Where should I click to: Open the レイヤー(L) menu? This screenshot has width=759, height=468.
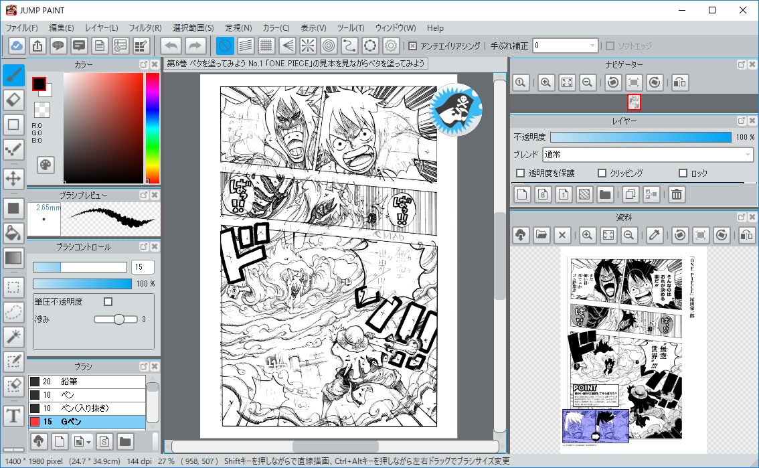(101, 28)
